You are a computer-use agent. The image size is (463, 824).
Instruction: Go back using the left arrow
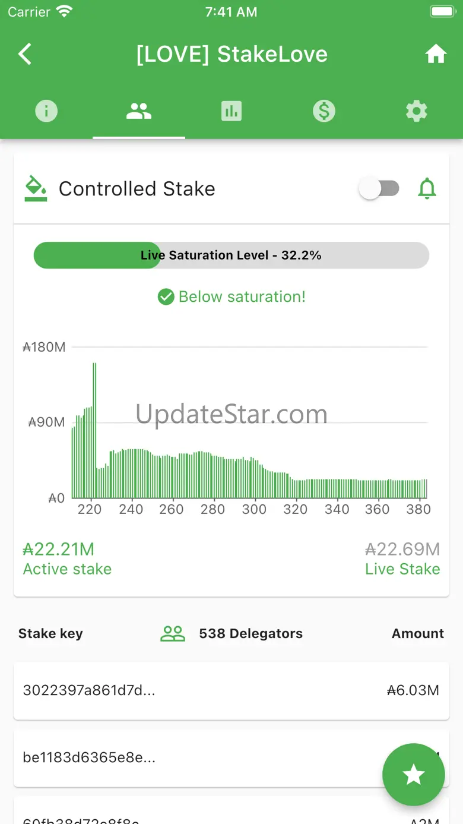pyautogui.click(x=25, y=54)
